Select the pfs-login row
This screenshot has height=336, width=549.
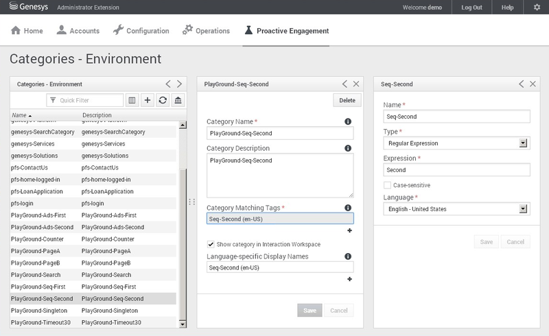point(93,204)
